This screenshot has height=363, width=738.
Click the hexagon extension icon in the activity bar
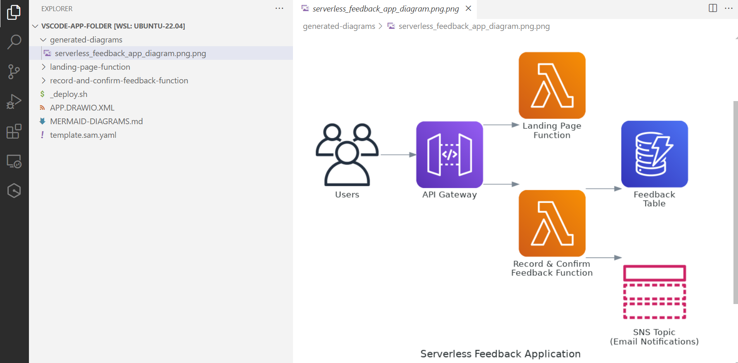click(14, 191)
